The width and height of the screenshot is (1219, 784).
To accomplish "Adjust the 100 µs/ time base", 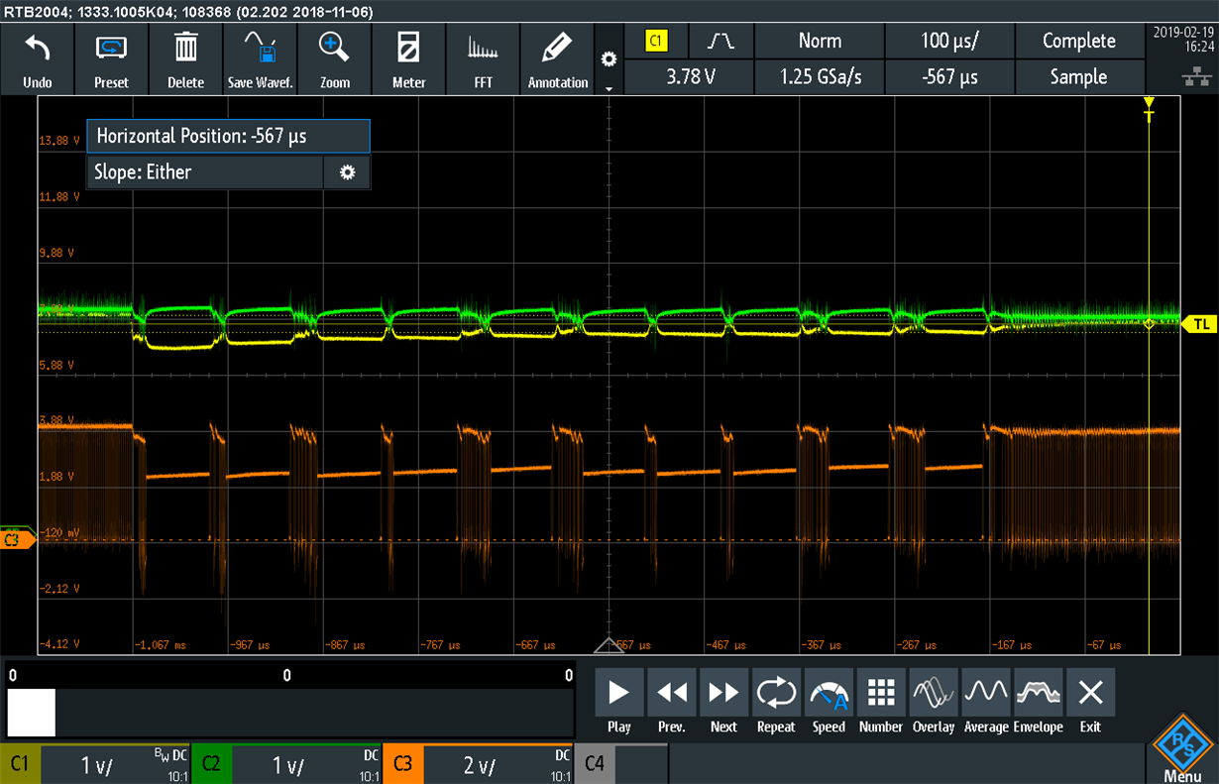I will click(x=949, y=42).
